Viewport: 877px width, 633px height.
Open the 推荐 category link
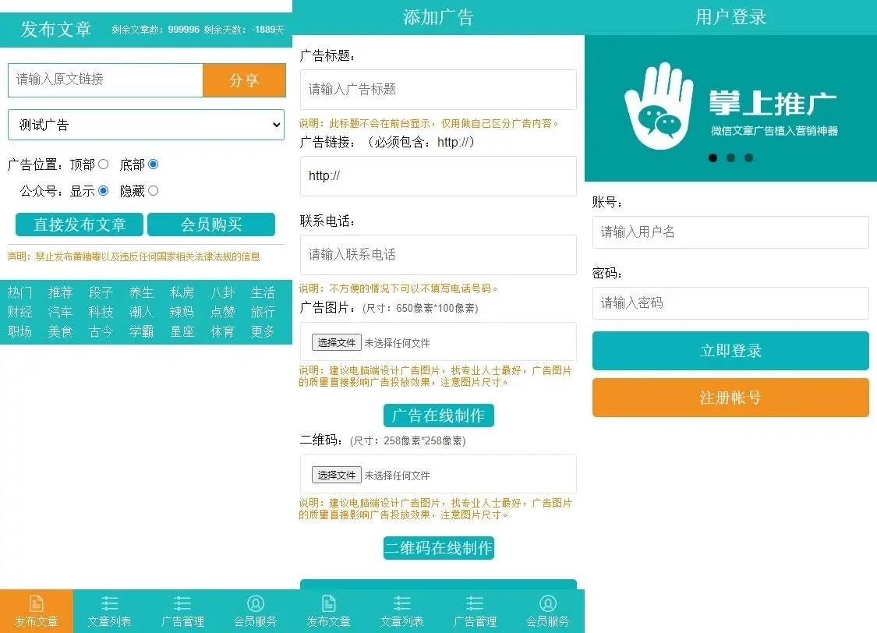pyautogui.click(x=60, y=292)
